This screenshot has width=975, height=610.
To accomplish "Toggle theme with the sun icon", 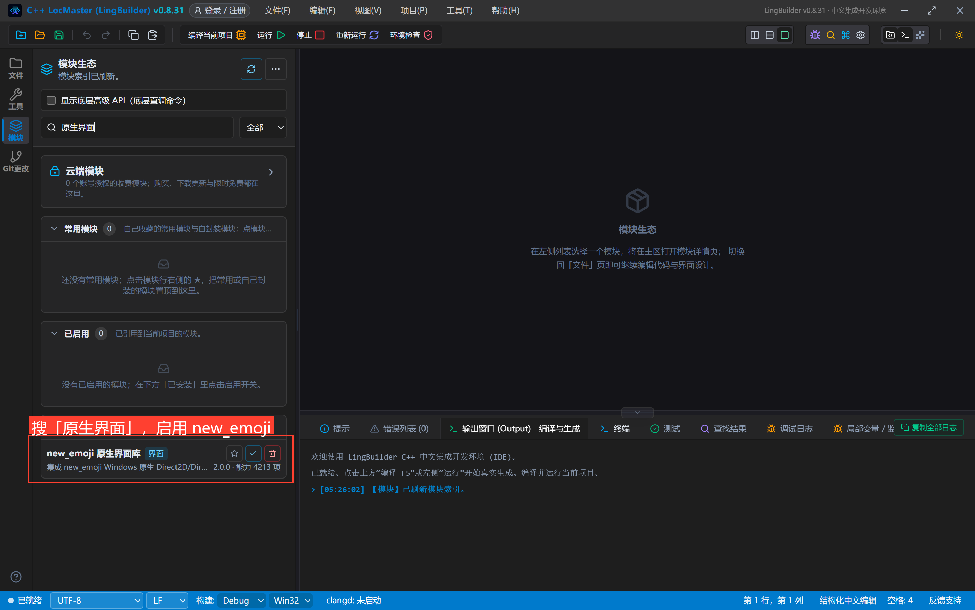I will [x=959, y=35].
